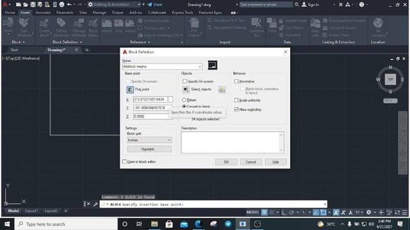
Task: Open the Manage ribbon tab
Action: click(99, 13)
